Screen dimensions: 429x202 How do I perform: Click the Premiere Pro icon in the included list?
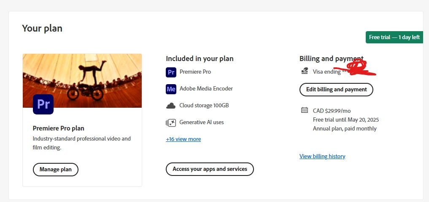[x=171, y=72]
